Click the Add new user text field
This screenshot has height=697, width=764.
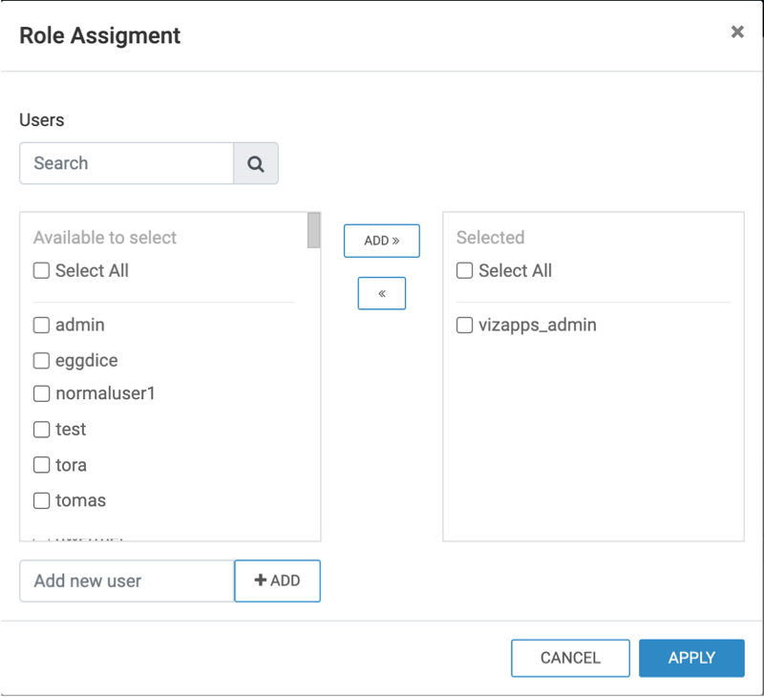126,581
